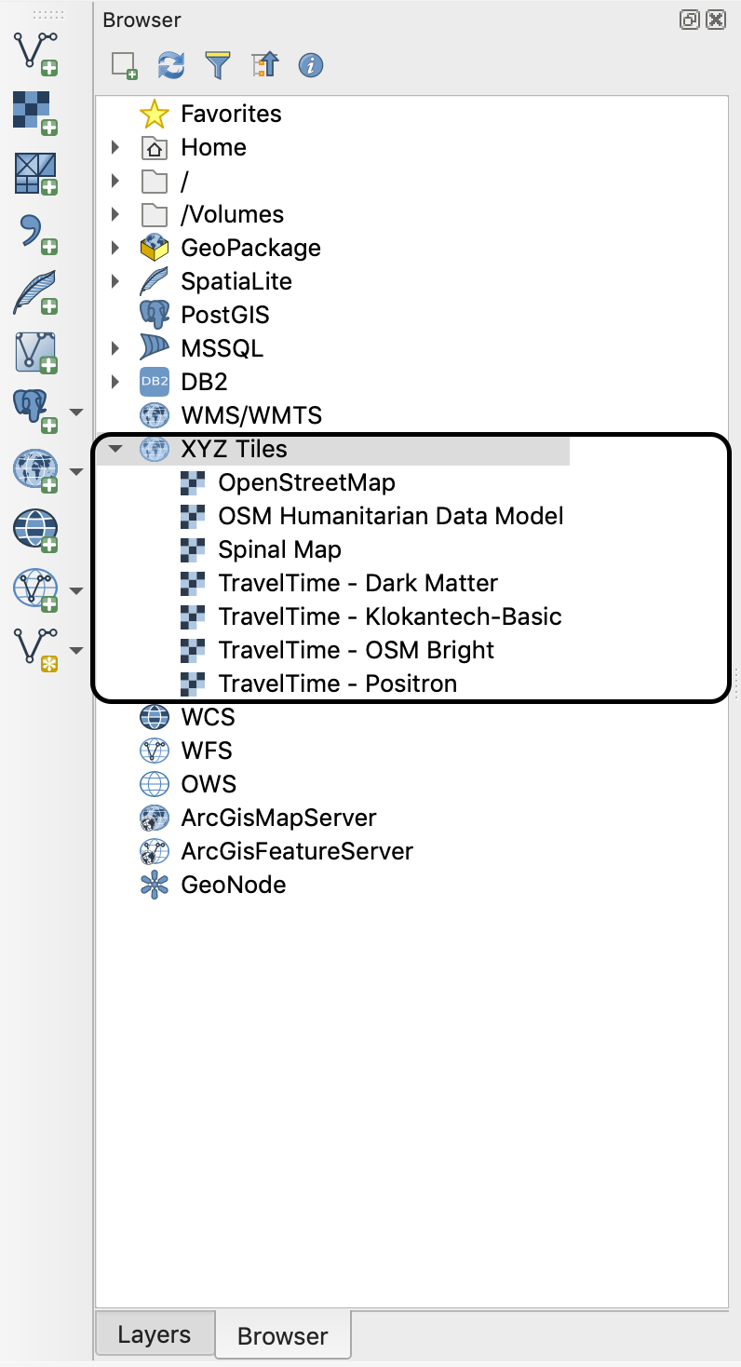Click the MSSQL label
Viewport: 741px width, 1367px height.
(x=222, y=348)
